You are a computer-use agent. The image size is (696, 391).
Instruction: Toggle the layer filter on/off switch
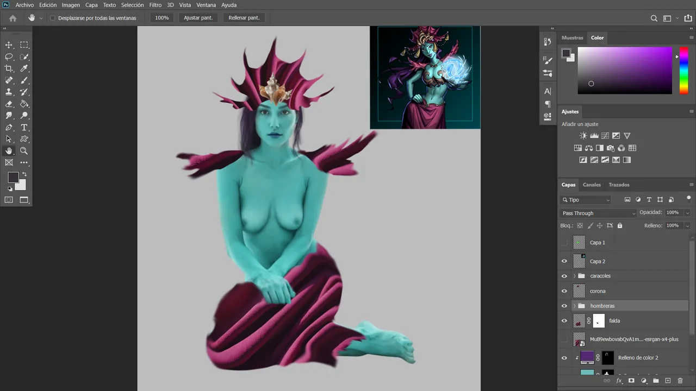click(x=688, y=198)
